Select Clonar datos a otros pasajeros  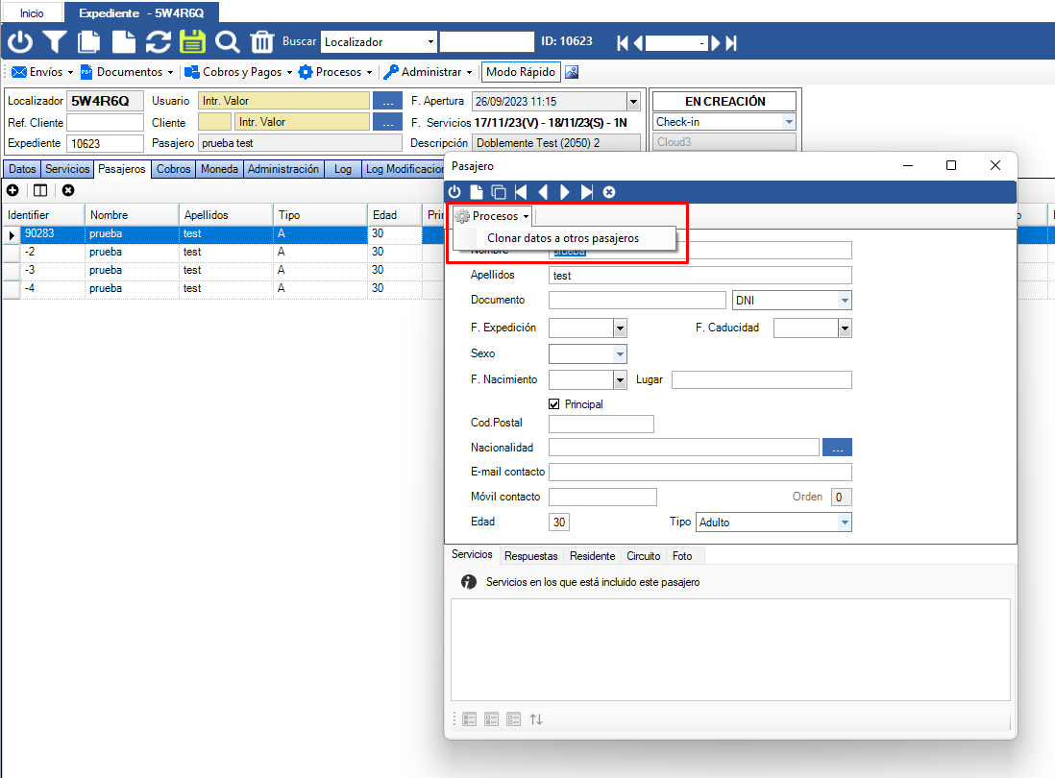click(563, 238)
